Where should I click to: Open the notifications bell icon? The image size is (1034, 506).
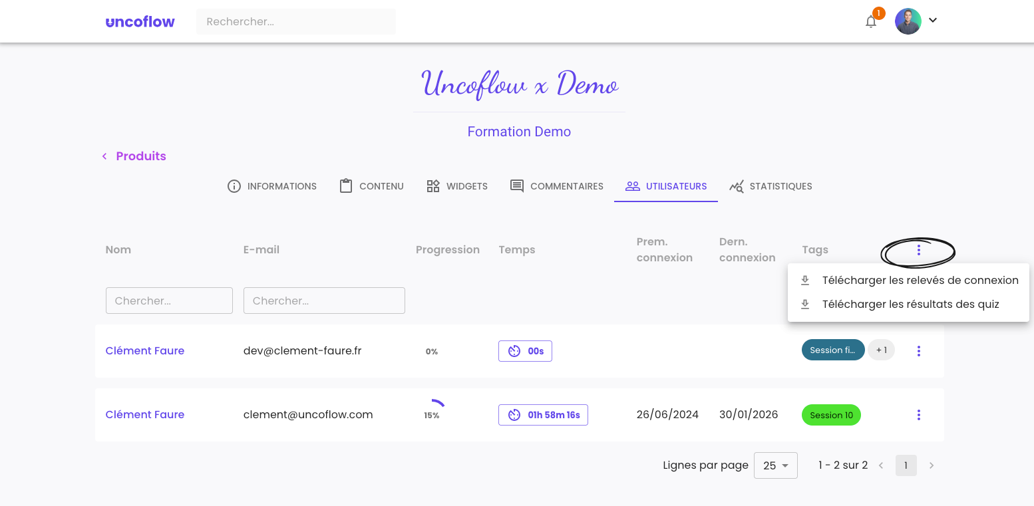coord(870,22)
